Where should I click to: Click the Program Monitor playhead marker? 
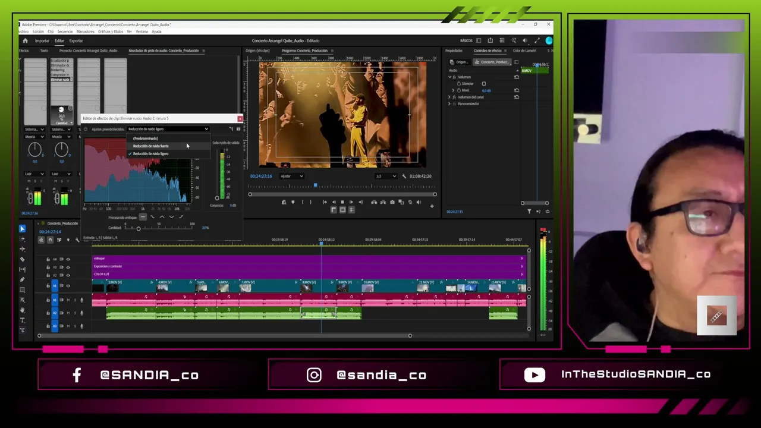pyautogui.click(x=315, y=187)
